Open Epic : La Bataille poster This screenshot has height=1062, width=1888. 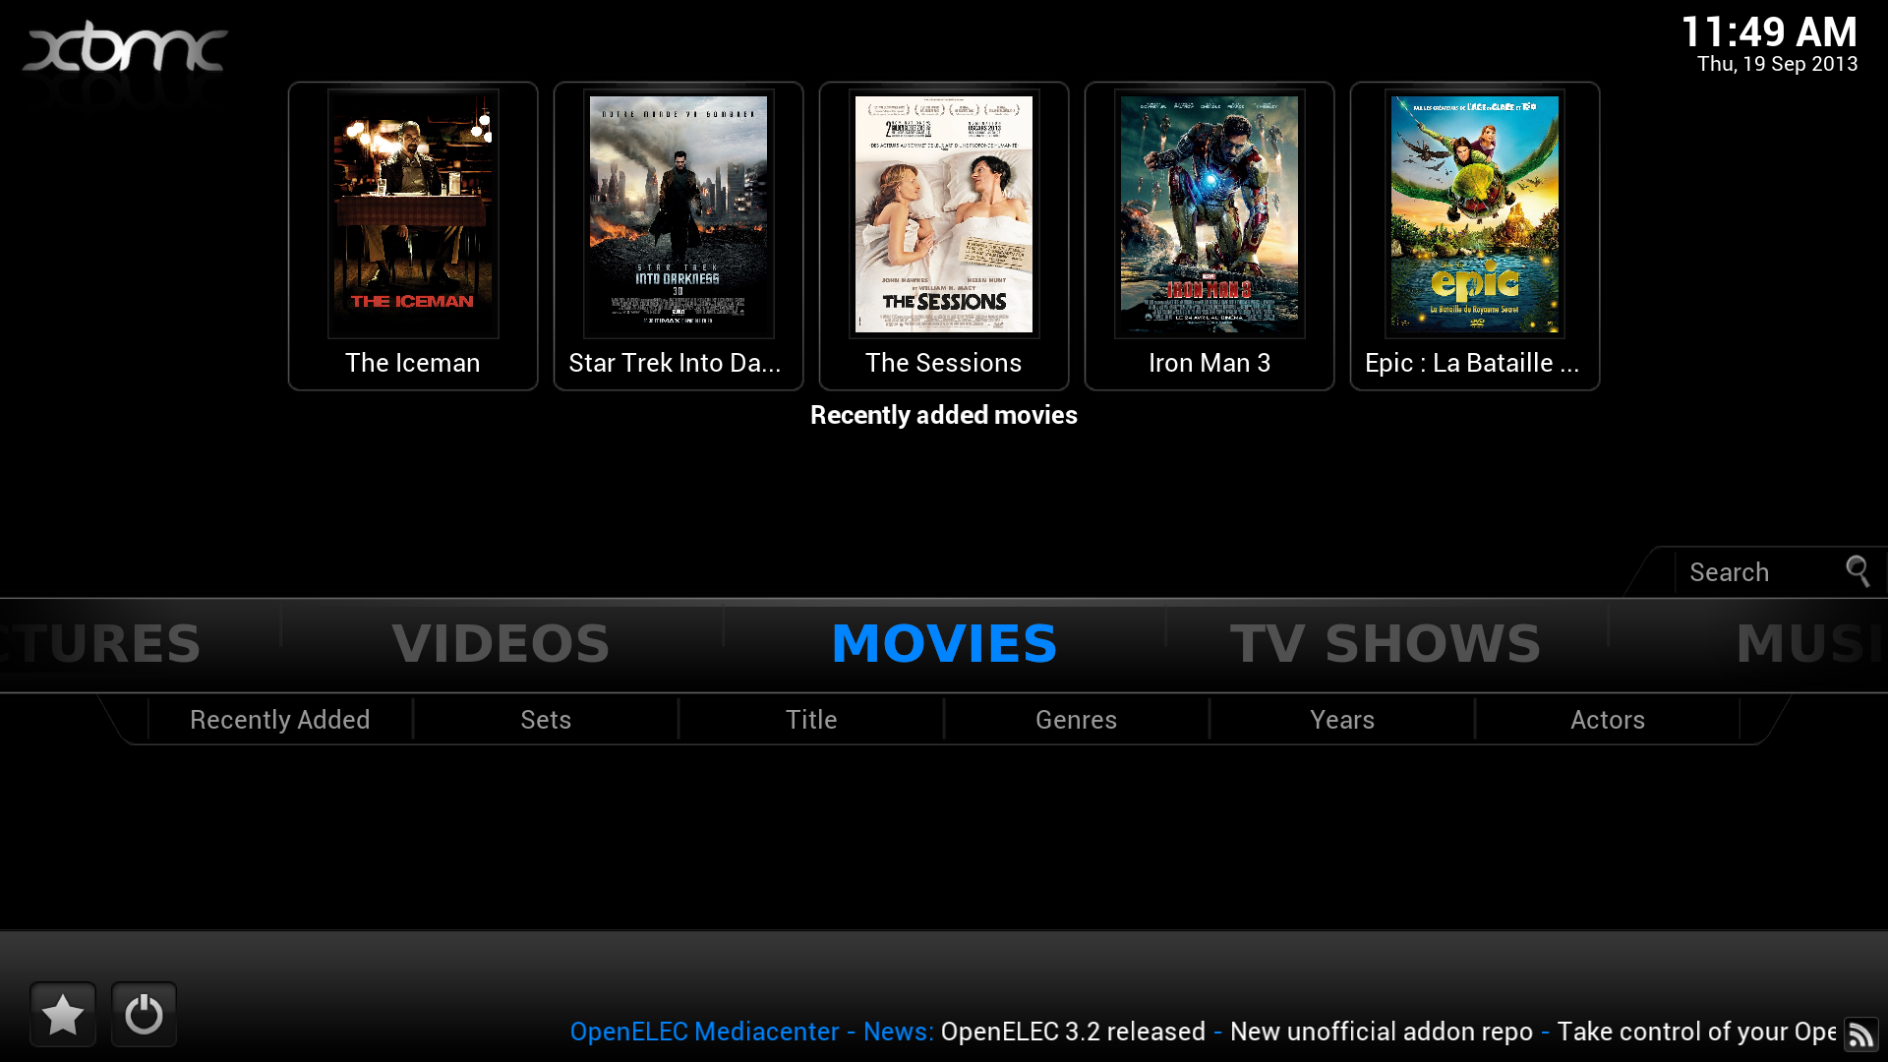1475,214
